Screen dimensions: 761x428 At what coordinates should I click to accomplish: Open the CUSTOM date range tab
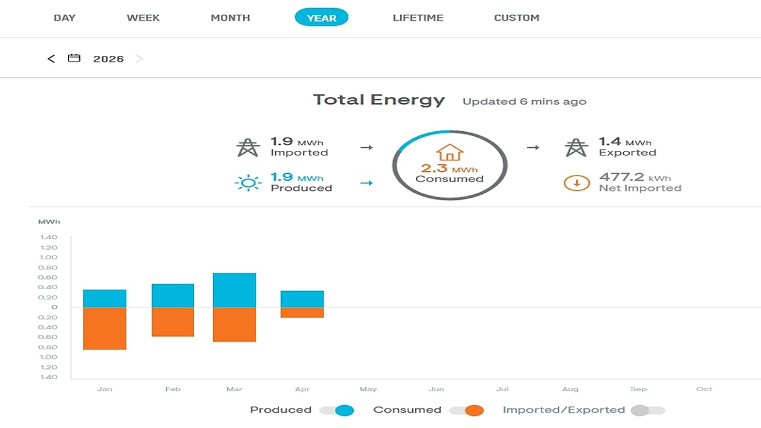click(x=517, y=18)
